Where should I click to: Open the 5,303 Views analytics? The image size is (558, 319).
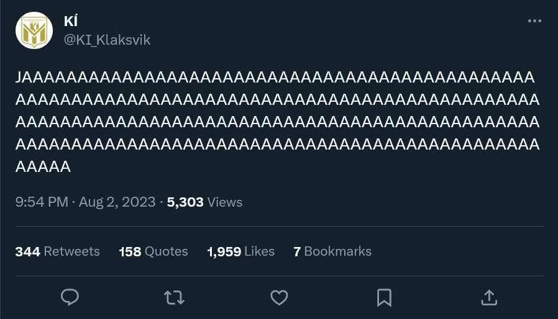(204, 202)
